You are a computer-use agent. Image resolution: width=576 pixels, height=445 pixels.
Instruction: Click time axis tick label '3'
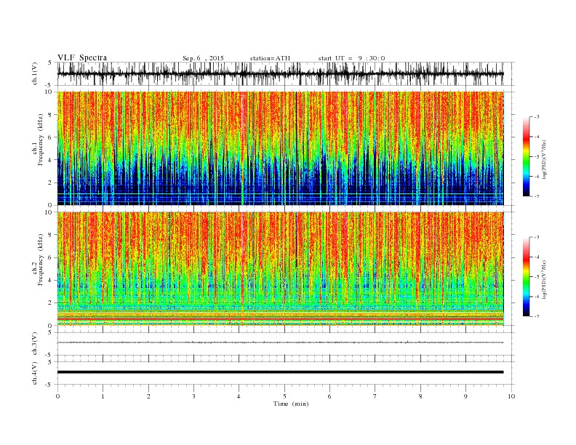pyautogui.click(x=193, y=396)
